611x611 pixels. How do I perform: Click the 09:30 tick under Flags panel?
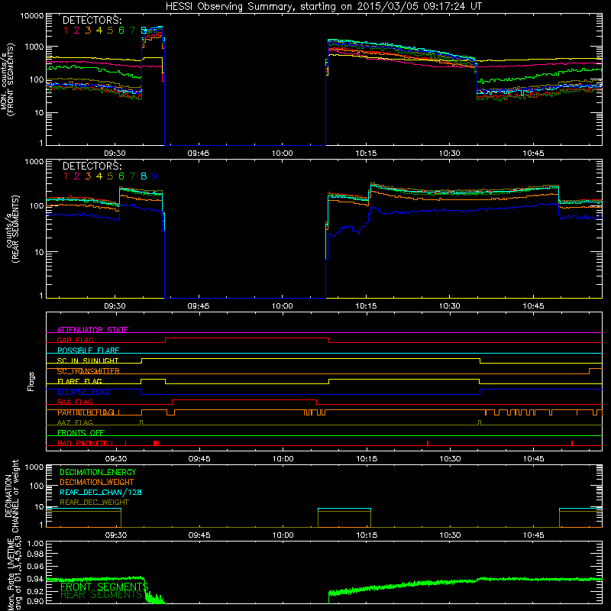pos(116,459)
